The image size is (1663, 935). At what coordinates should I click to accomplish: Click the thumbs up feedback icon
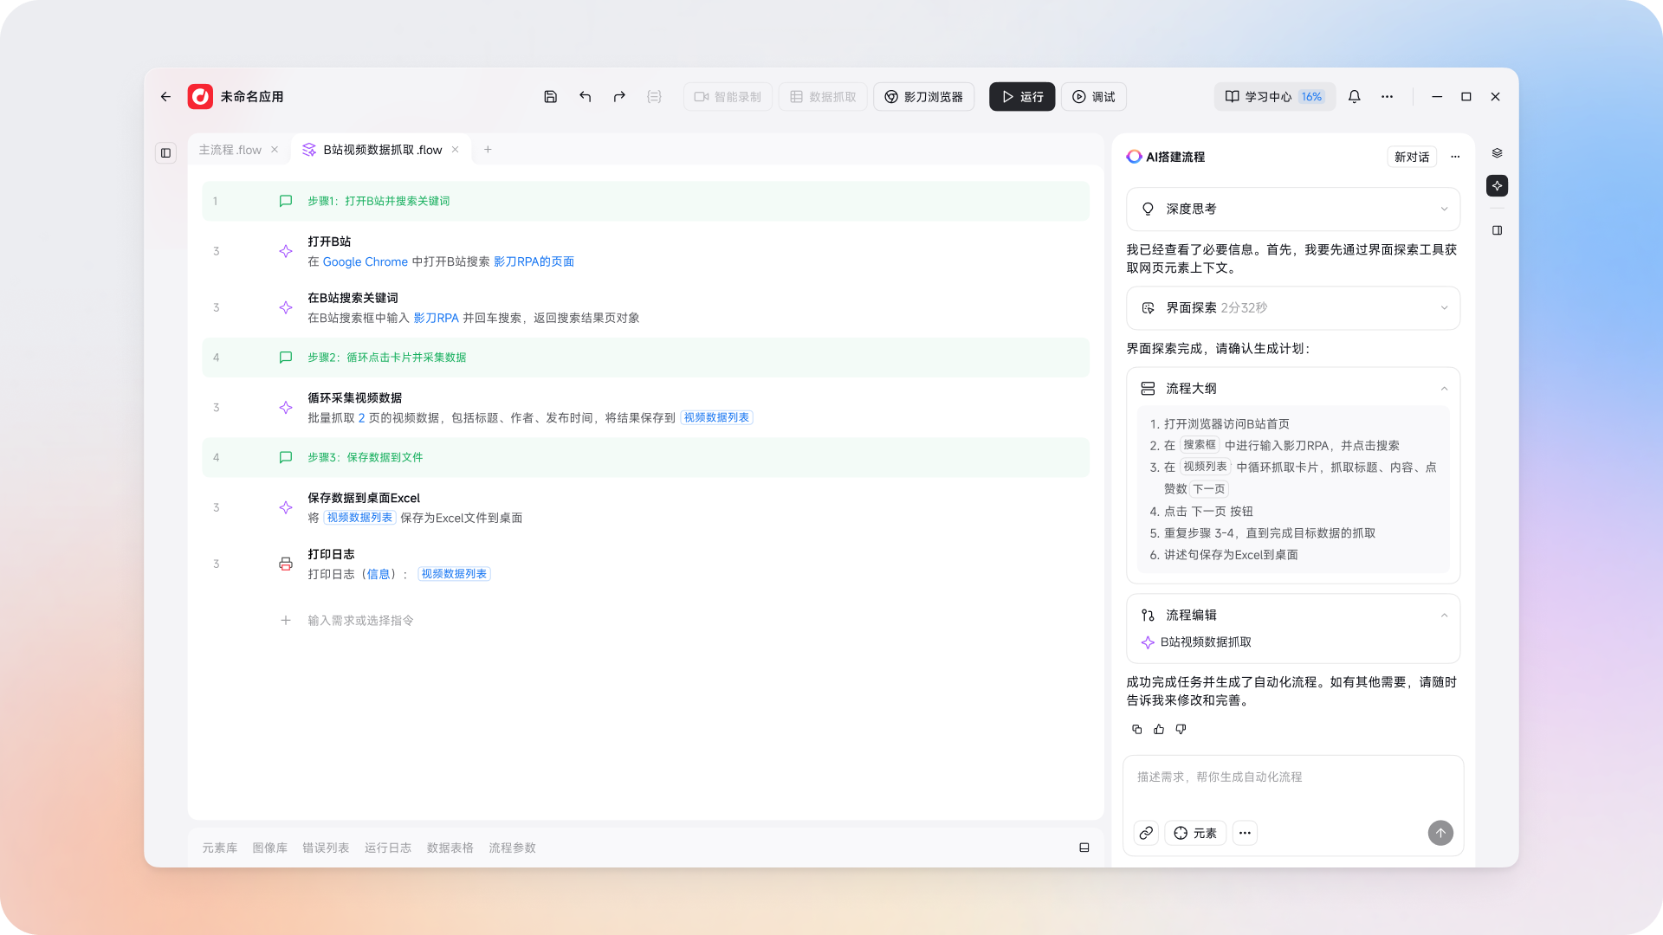(x=1159, y=729)
